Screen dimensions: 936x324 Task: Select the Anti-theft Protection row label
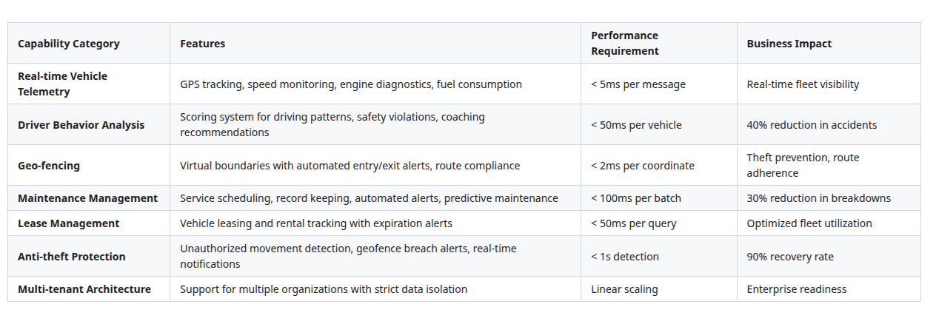tap(72, 257)
